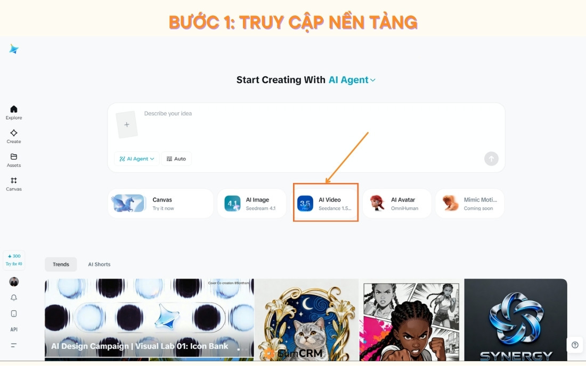Click the mobile device icon in sidebar
The width and height of the screenshot is (586, 366).
click(14, 313)
